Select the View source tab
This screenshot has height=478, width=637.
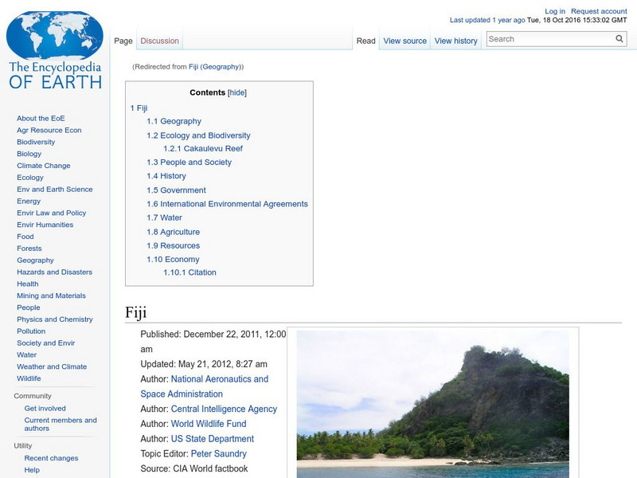(x=404, y=40)
